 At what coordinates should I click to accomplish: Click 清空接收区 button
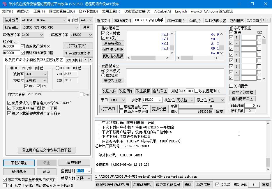coord(113,43)
